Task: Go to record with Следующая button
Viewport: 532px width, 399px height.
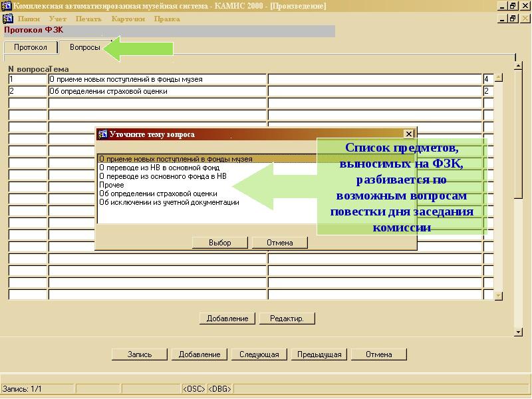Action: pyautogui.click(x=259, y=354)
